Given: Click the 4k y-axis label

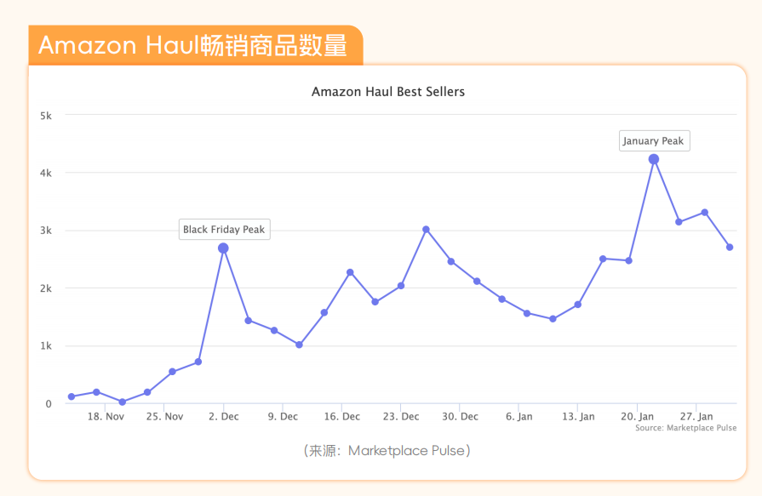Looking at the screenshot, I should point(46,173).
